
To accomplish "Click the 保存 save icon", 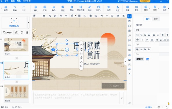I will 155,8.
